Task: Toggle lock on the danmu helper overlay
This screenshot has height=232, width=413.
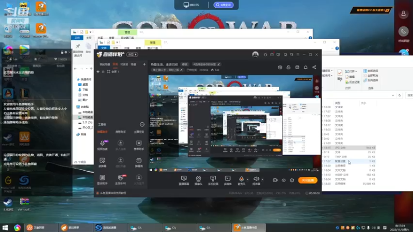Action: (x=62, y=53)
